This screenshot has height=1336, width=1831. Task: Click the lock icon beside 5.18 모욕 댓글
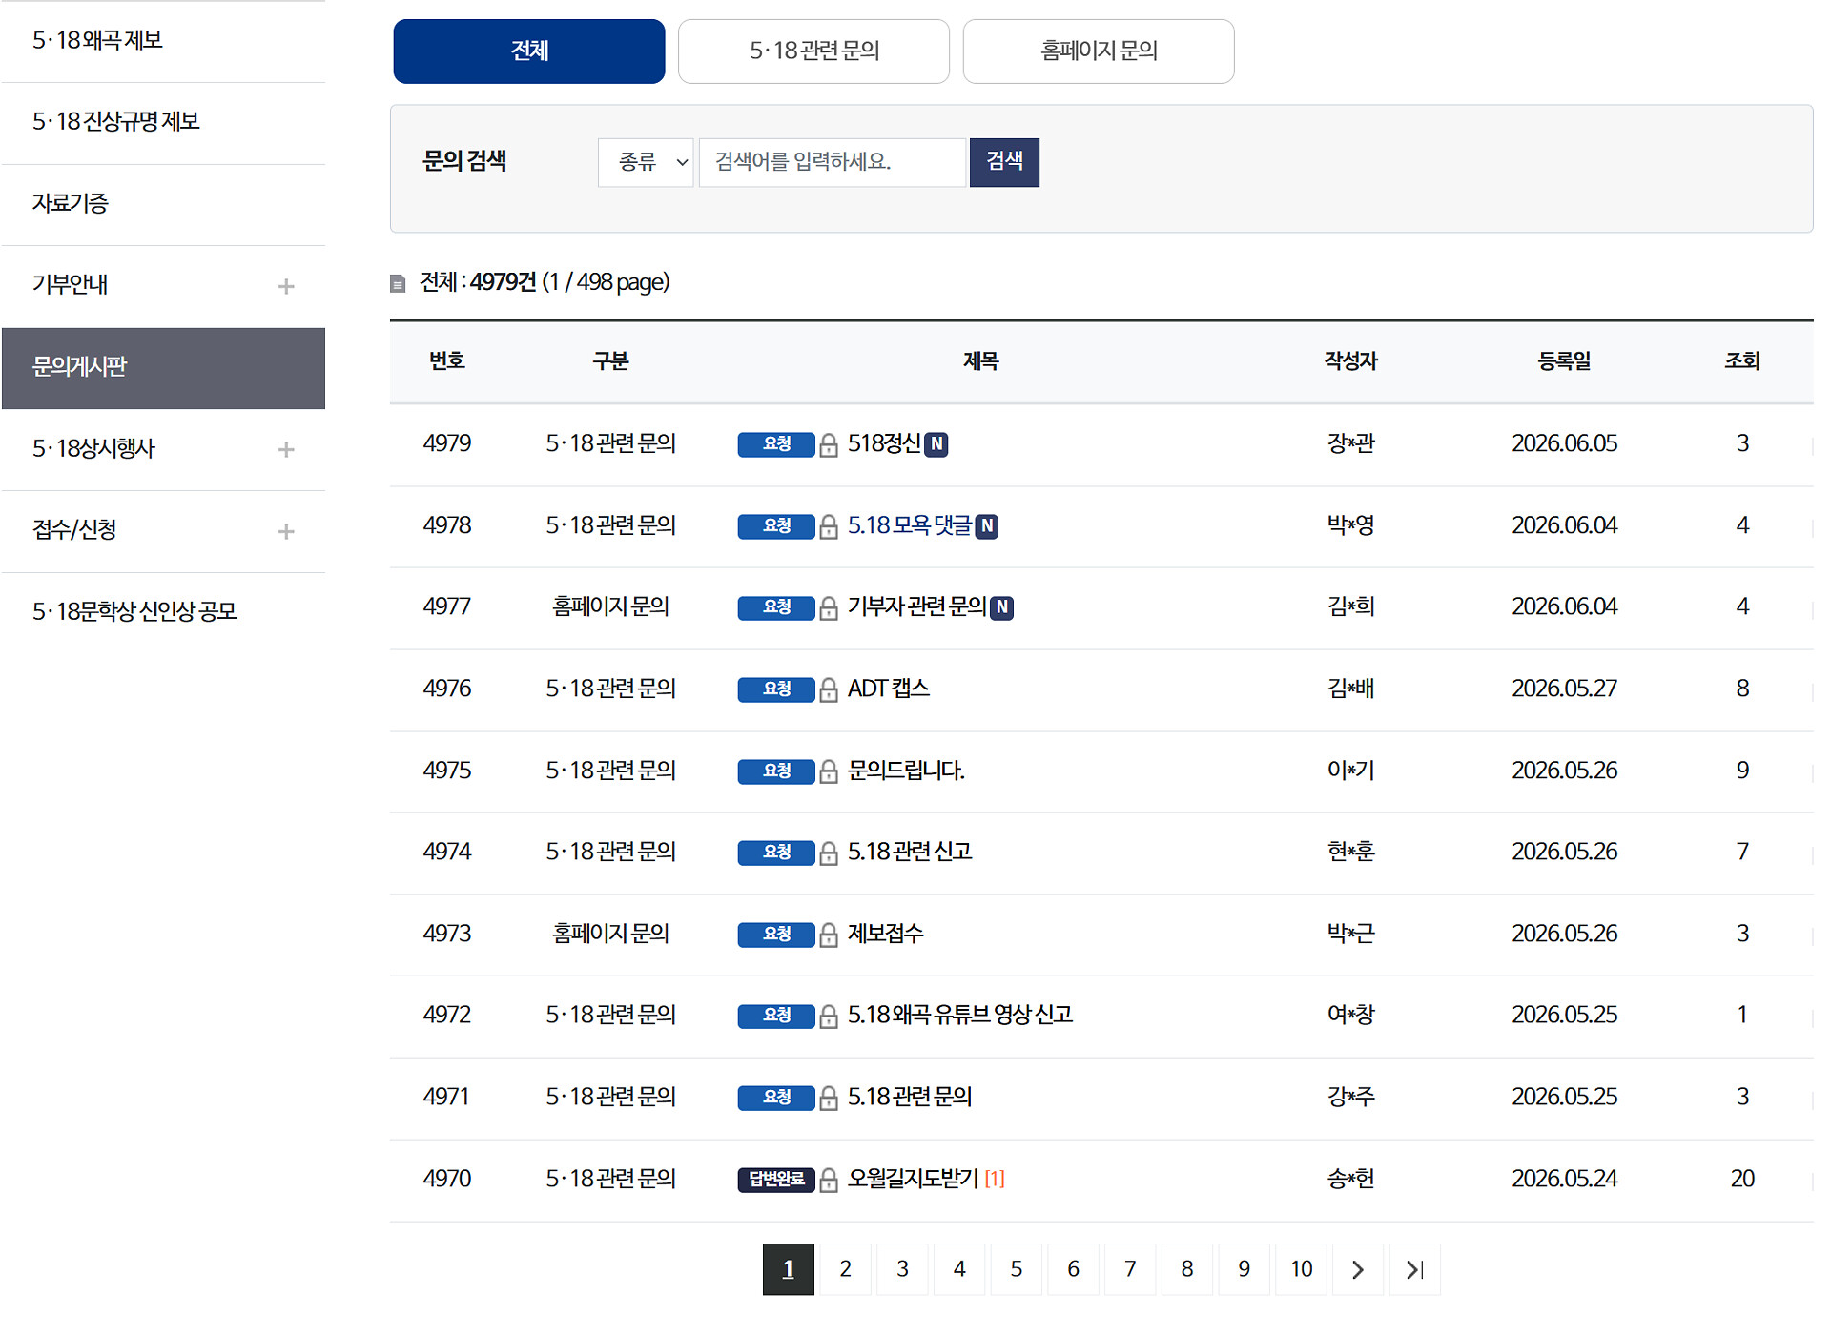coord(829,526)
